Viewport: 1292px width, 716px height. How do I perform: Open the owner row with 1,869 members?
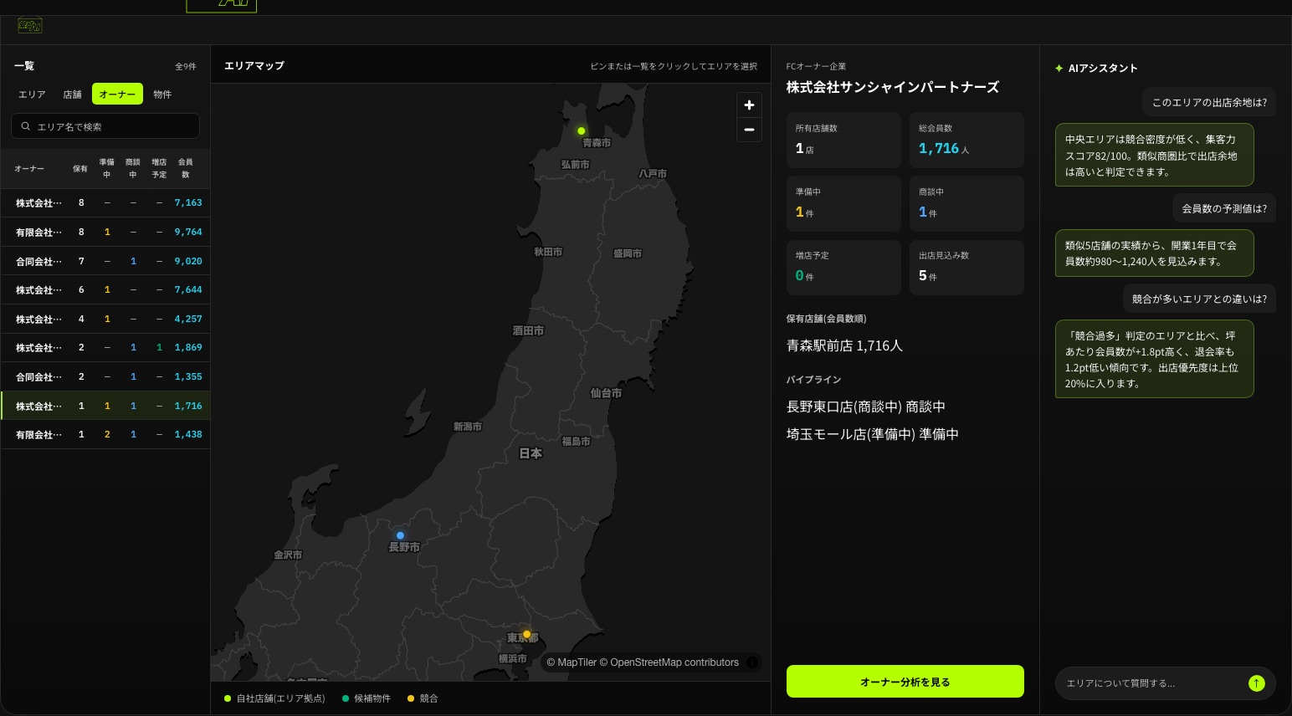(x=105, y=348)
